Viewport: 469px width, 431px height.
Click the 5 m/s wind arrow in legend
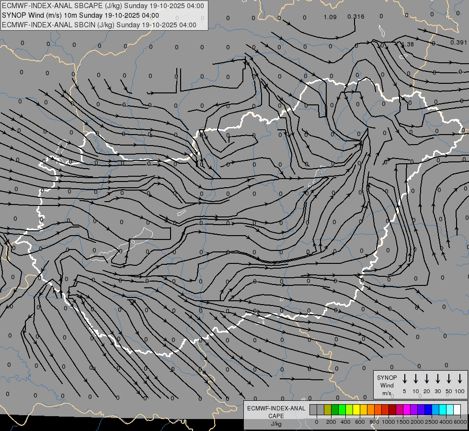tap(405, 379)
